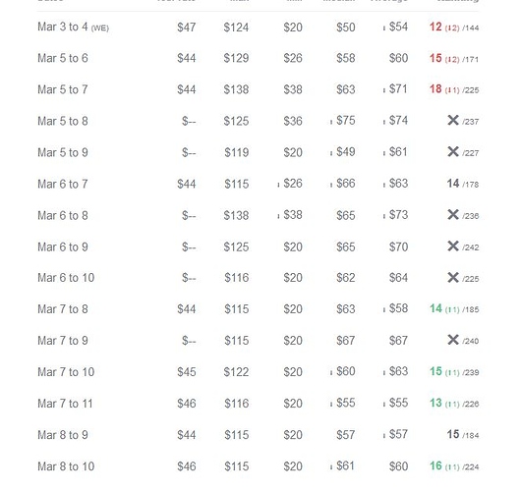Click the arrow indicator beside $54 average

click(383, 28)
